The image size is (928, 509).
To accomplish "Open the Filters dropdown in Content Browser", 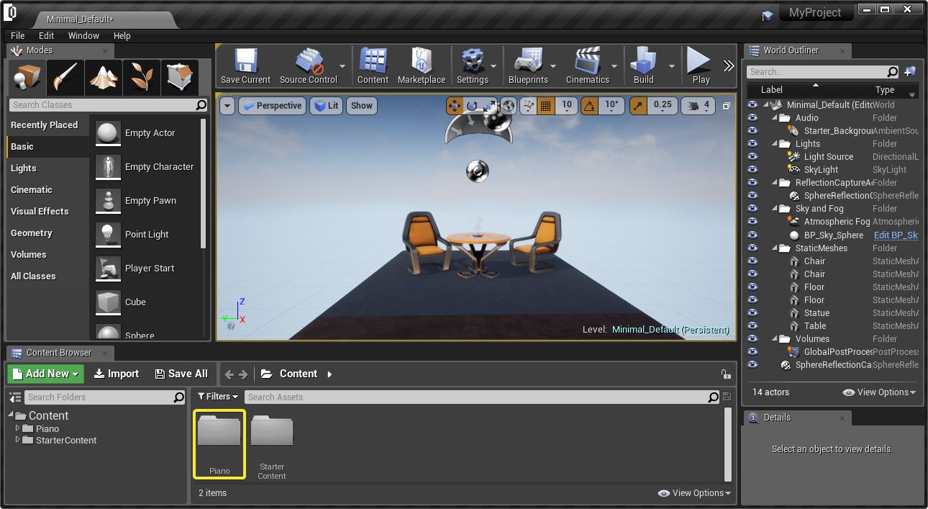I will click(218, 397).
